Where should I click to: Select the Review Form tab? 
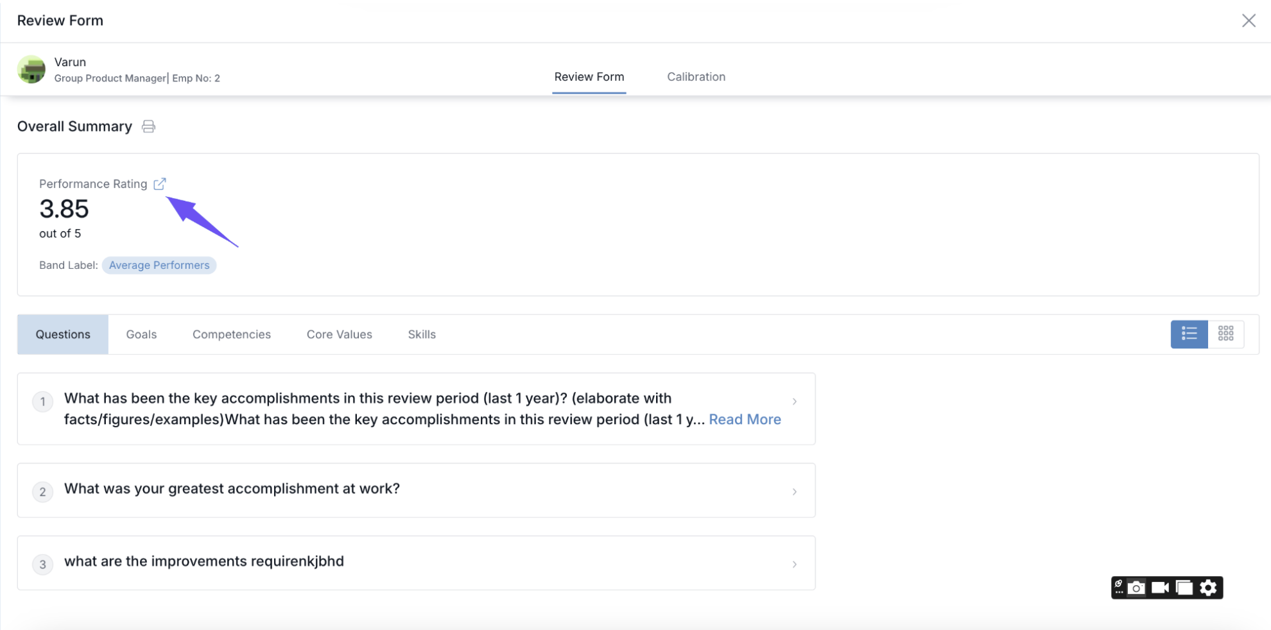(589, 77)
